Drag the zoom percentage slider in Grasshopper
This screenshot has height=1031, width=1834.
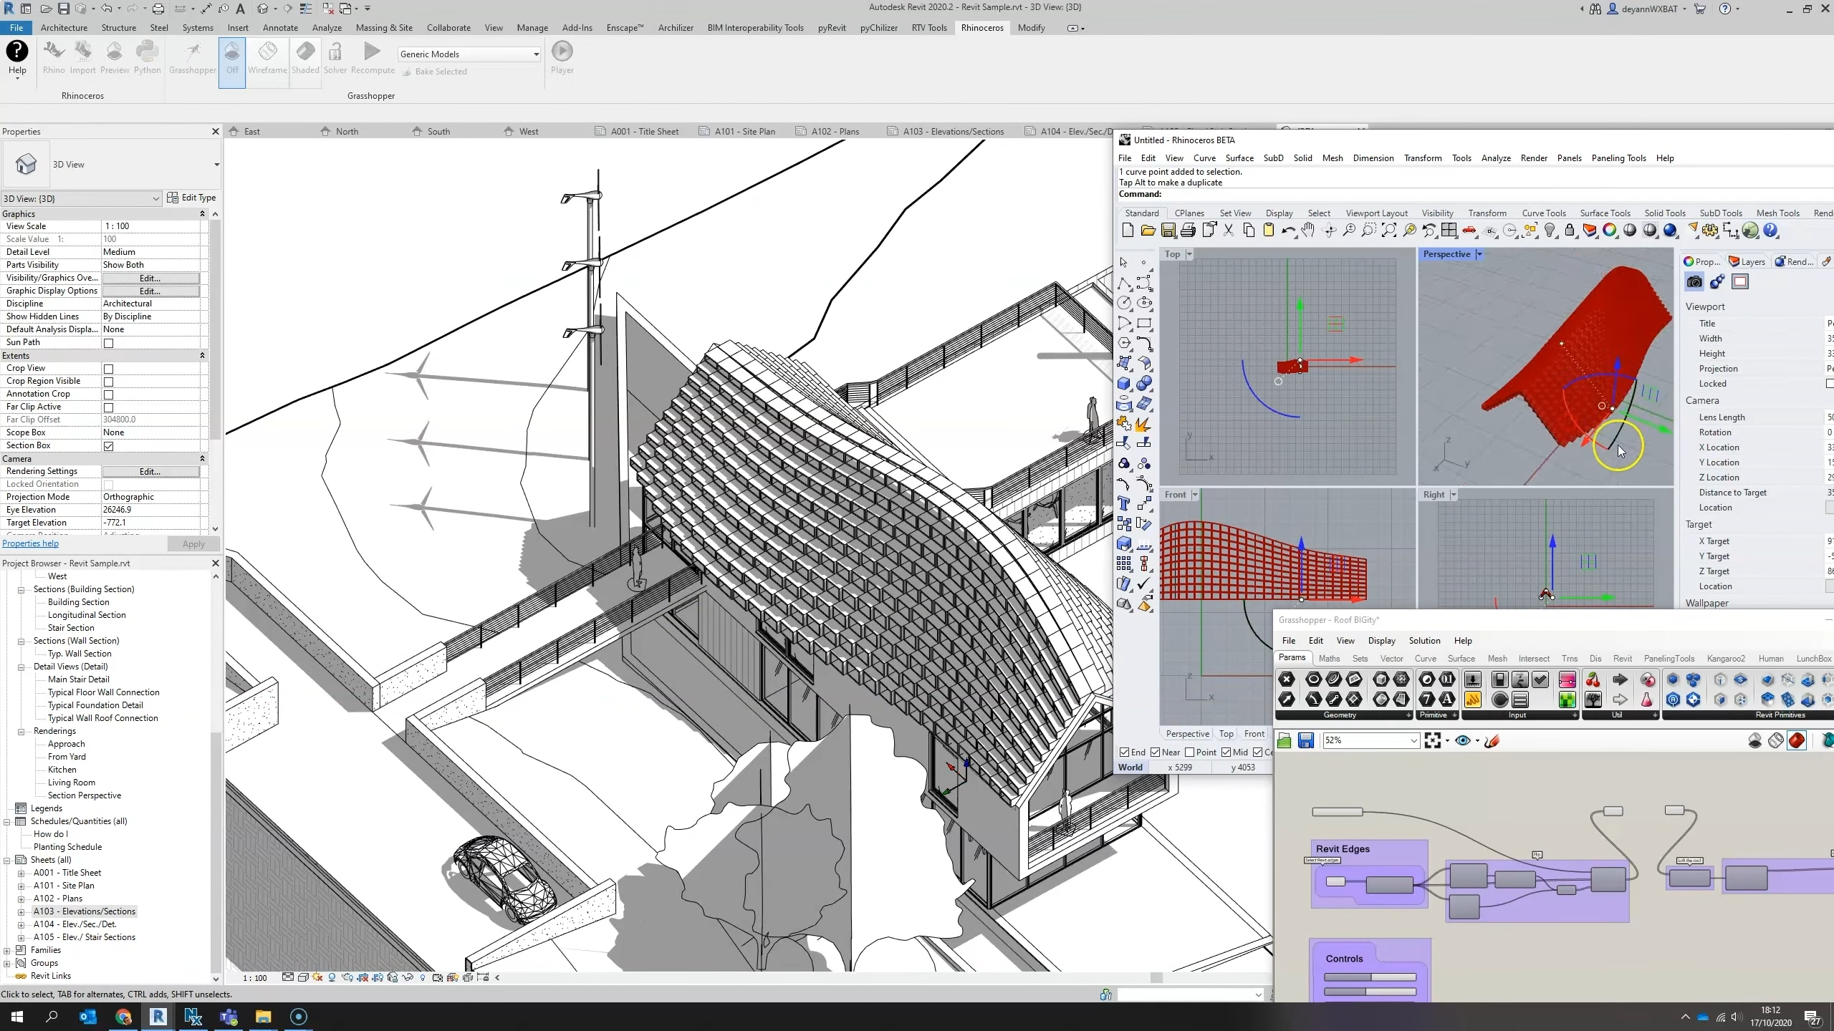coord(1367,739)
